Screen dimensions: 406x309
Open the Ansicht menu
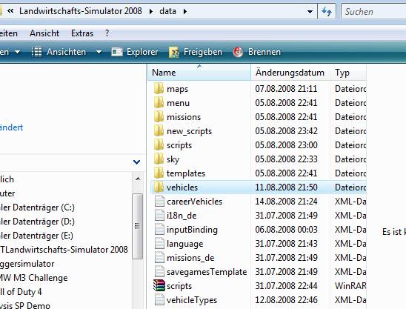(x=44, y=33)
